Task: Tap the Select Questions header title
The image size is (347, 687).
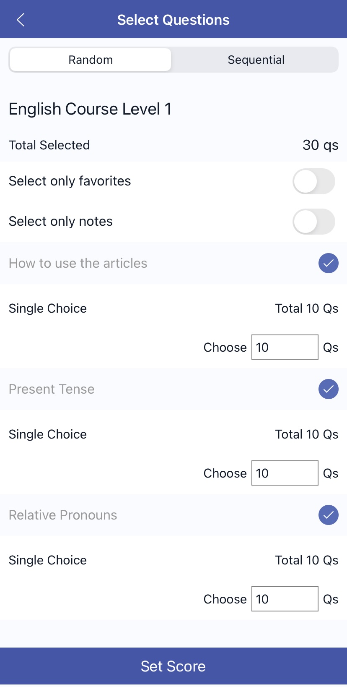Action: pyautogui.click(x=173, y=20)
